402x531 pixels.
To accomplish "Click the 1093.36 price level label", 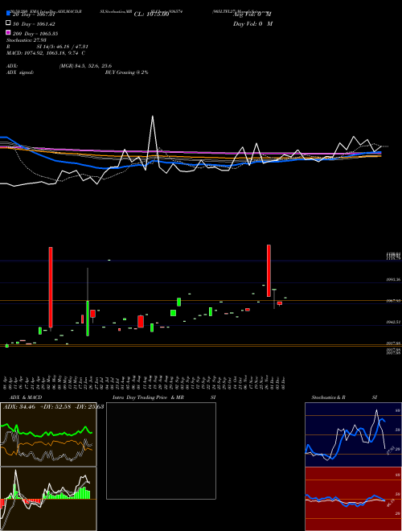I will click(393, 279).
